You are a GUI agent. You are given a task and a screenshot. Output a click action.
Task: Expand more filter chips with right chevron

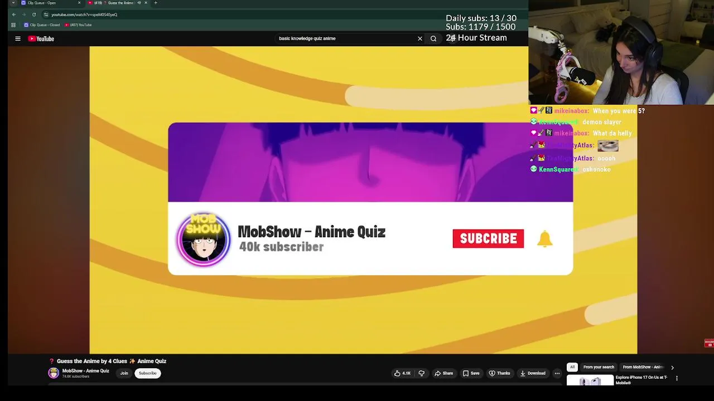point(672,368)
